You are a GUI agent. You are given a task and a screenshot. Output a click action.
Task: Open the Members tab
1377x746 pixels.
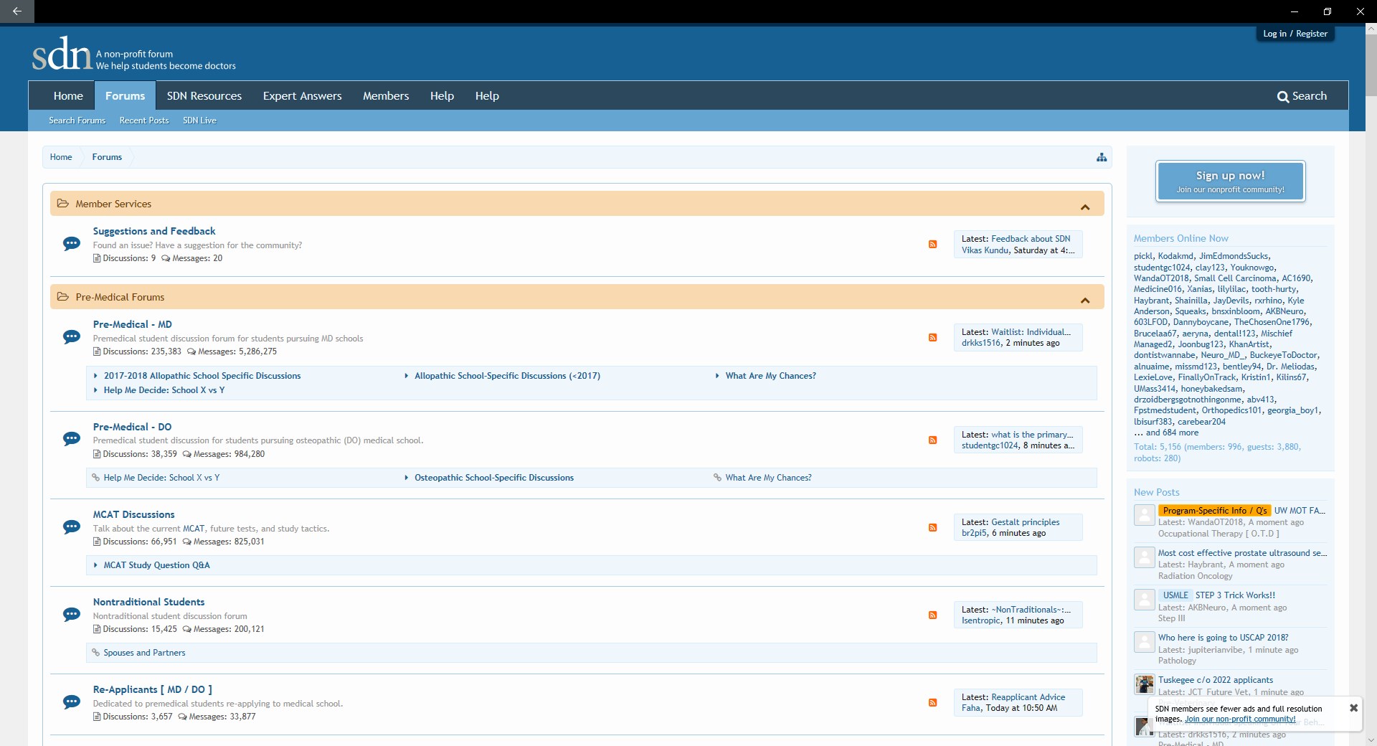(386, 96)
